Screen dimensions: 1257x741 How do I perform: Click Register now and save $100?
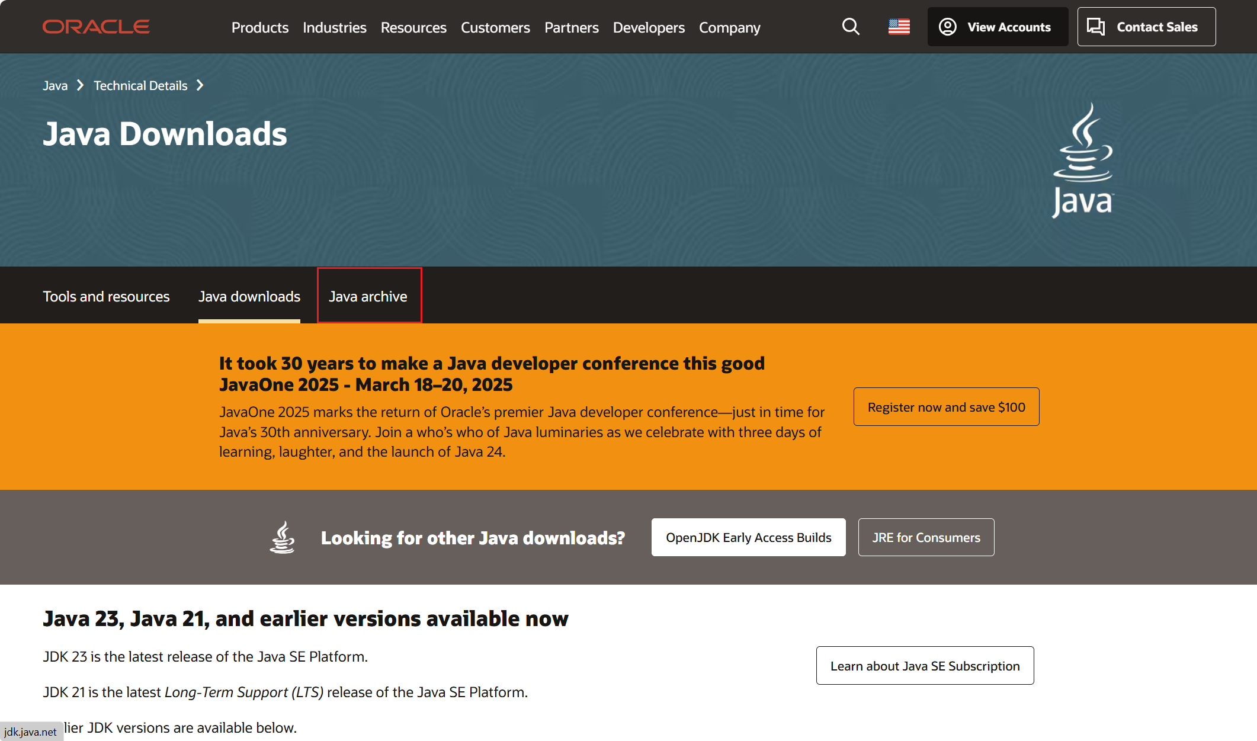click(946, 407)
